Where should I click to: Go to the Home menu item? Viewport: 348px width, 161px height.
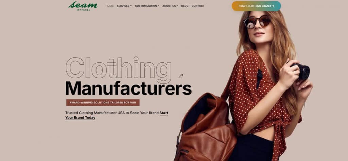(x=109, y=6)
